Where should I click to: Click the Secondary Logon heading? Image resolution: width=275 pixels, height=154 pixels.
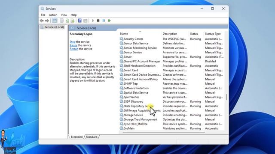81,34
